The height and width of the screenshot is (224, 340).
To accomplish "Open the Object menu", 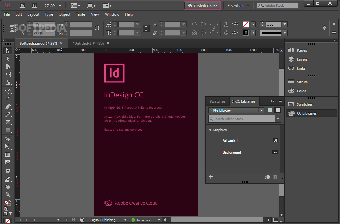I will pos(65,14).
